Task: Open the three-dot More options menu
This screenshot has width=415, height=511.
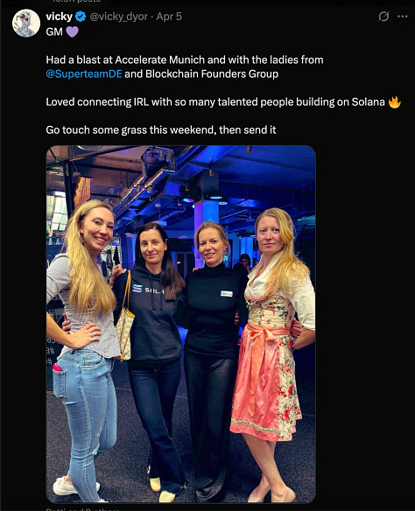Action: [x=403, y=17]
